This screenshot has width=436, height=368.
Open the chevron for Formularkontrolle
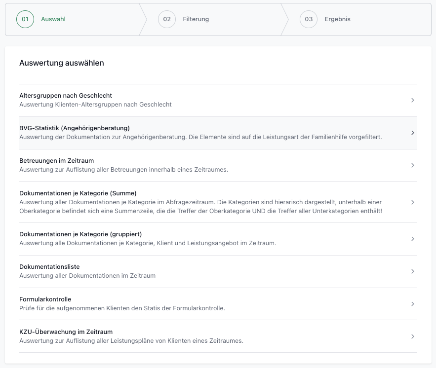(413, 304)
